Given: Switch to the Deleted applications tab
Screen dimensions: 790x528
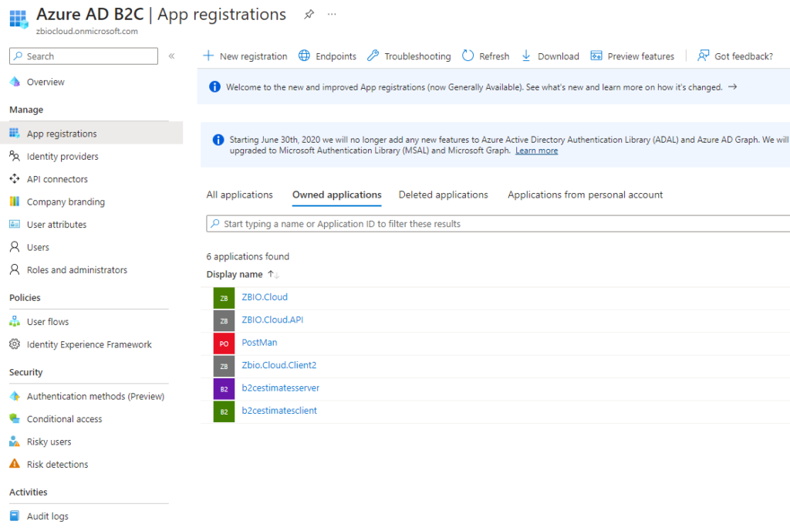Looking at the screenshot, I should pos(443,195).
